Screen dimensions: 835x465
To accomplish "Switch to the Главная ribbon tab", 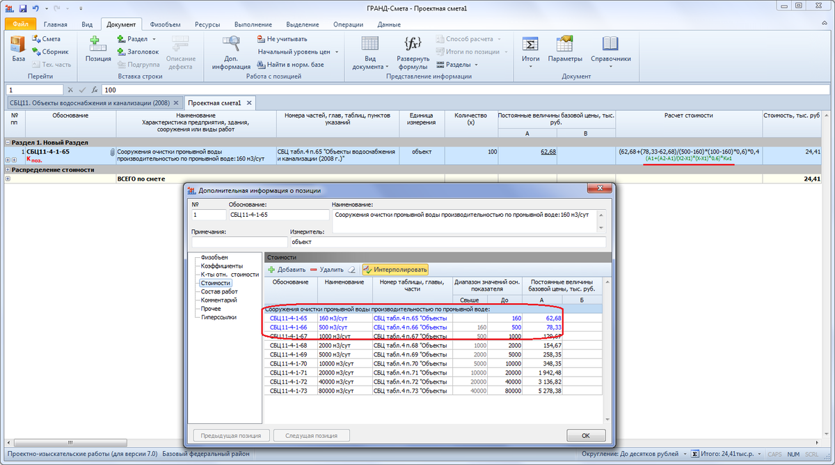I will (55, 24).
